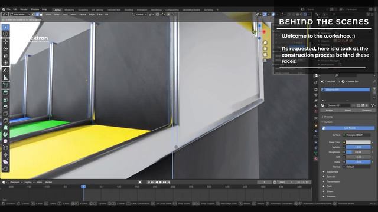Enable edge select mode
378x212 pixels.
[37, 14]
